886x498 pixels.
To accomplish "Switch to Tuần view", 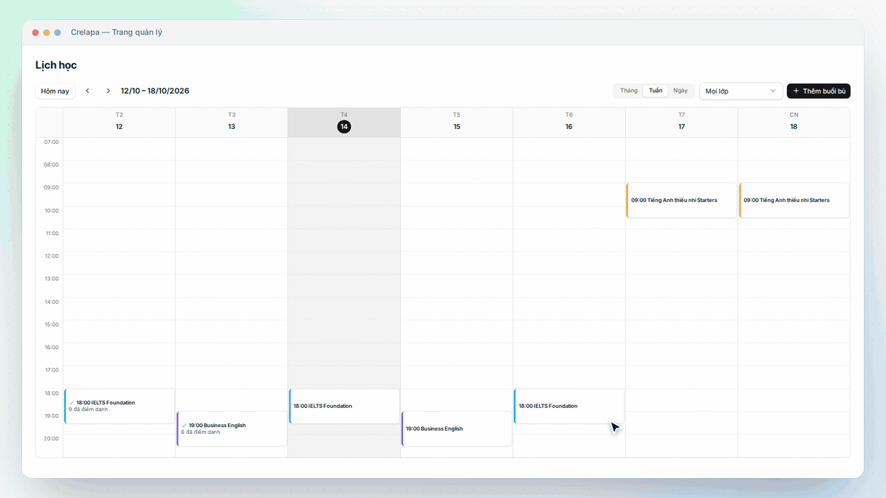I will click(656, 91).
